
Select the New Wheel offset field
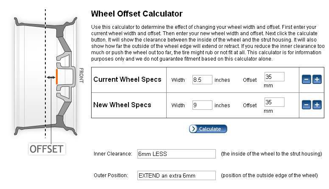point(274,102)
